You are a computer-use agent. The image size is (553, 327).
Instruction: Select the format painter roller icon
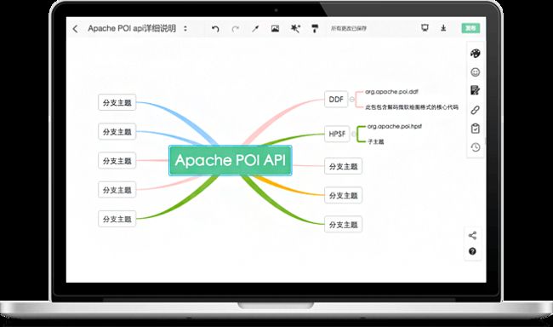(315, 29)
